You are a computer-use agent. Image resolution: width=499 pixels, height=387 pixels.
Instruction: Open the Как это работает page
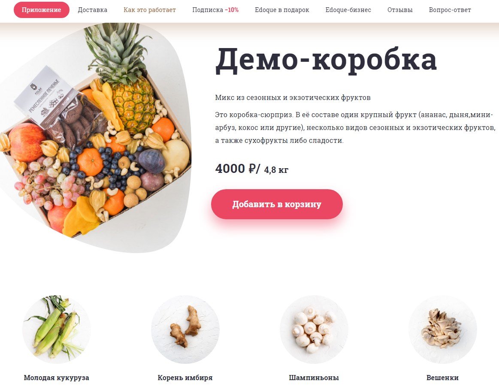click(150, 10)
